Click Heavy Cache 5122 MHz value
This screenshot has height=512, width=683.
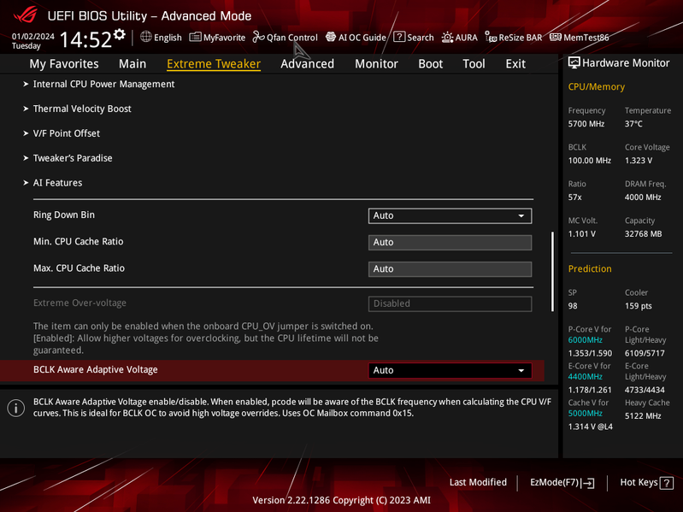pos(643,416)
